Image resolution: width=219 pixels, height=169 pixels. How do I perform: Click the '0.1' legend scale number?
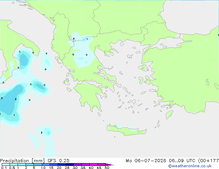pyautogui.click(x=4, y=168)
